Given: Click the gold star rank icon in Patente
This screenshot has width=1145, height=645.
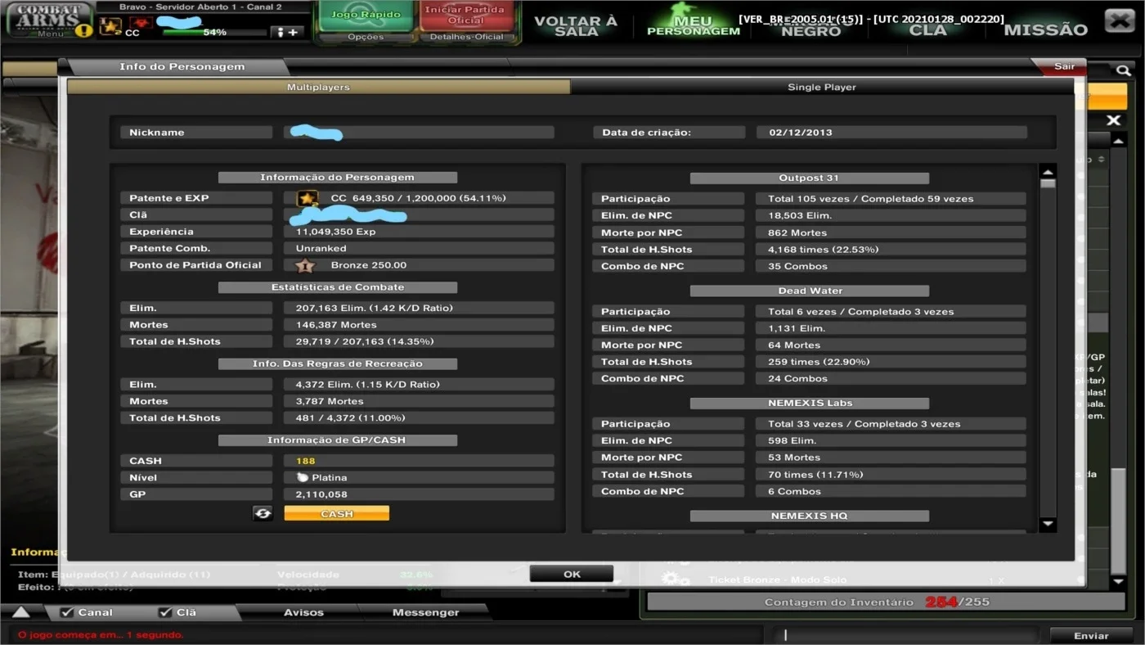Looking at the screenshot, I should click(307, 198).
